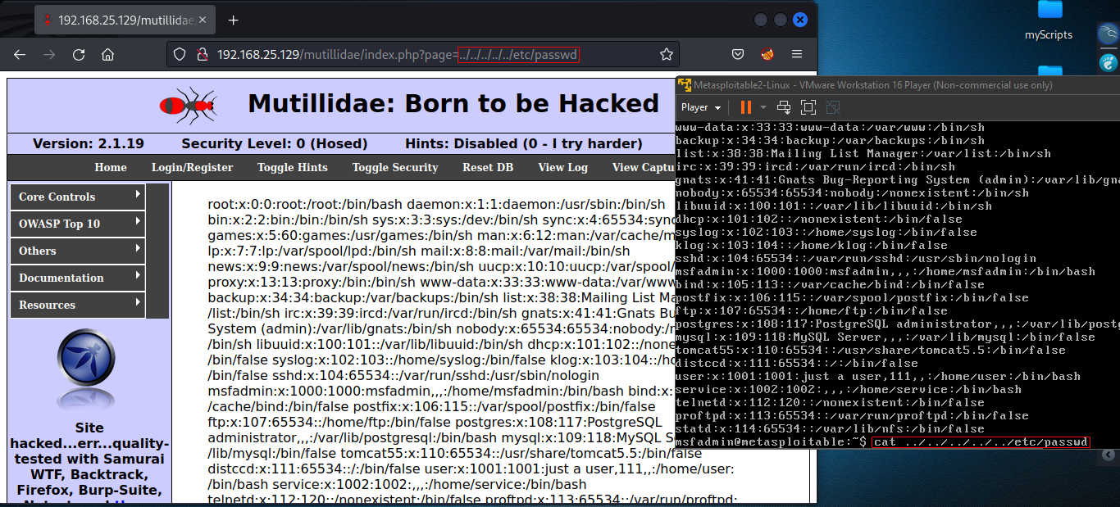1120x507 pixels.
Task: Close the 192.168.25.129/mutillidae tab
Action: [x=203, y=20]
